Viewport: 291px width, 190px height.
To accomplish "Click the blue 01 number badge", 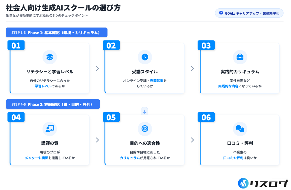I will coord(16,45).
